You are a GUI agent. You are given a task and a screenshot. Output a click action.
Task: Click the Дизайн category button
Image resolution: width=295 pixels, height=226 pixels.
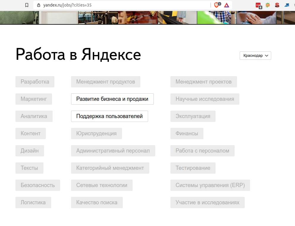pyautogui.click(x=29, y=151)
